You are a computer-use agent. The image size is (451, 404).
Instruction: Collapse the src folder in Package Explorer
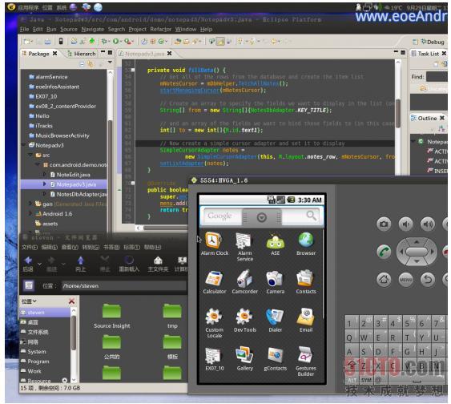[30, 155]
